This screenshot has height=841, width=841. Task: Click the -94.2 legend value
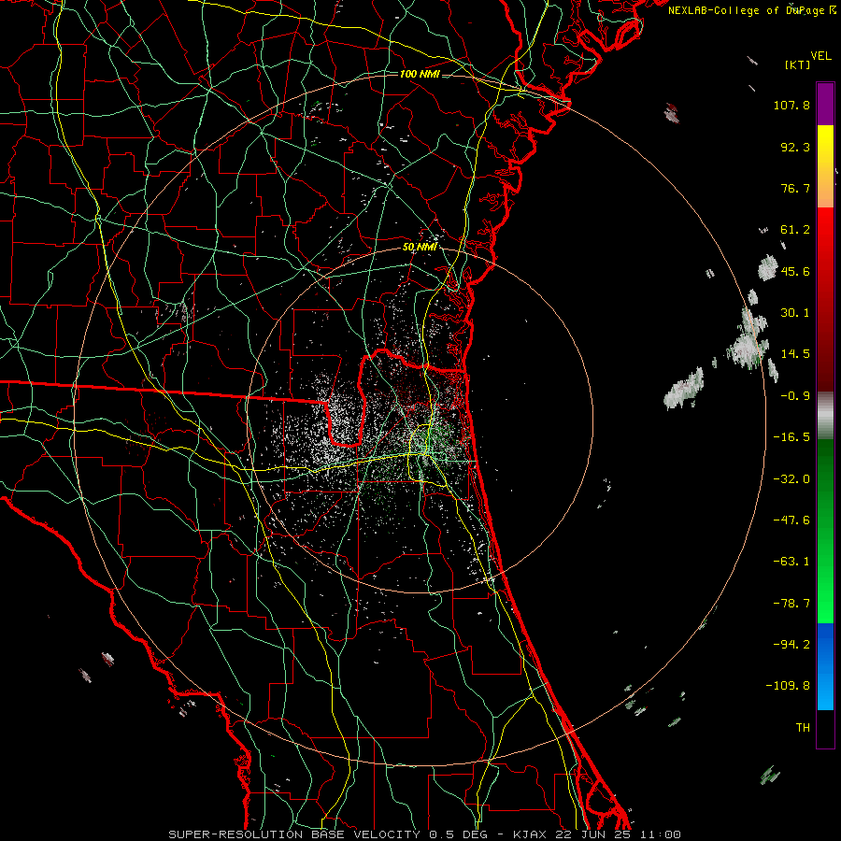791,645
